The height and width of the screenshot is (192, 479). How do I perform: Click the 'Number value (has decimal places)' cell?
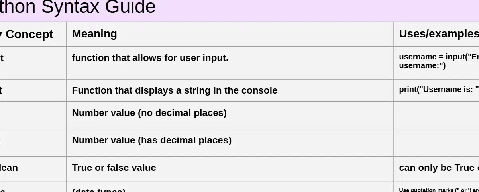pyautogui.click(x=230, y=143)
